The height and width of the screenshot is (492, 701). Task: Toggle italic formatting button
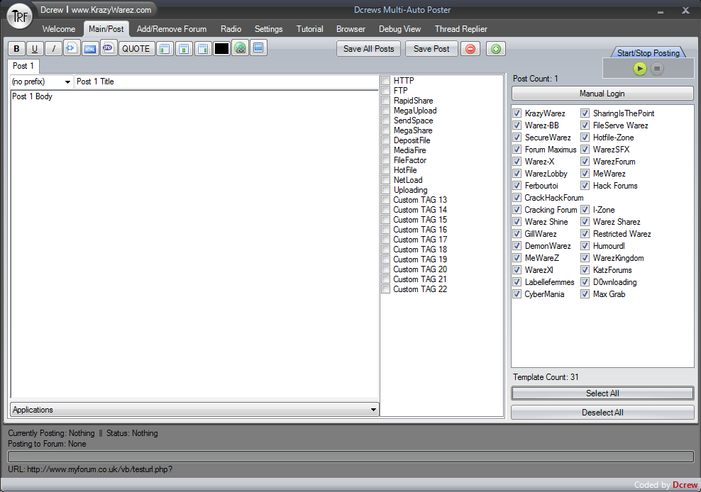pyautogui.click(x=54, y=49)
